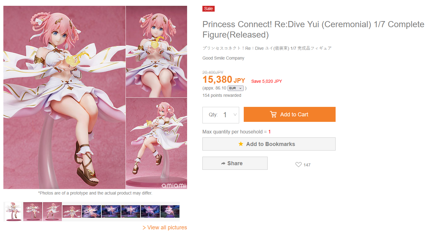The height and width of the screenshot is (233, 429).
Task: Open the View all pictures link
Action: [165, 228]
